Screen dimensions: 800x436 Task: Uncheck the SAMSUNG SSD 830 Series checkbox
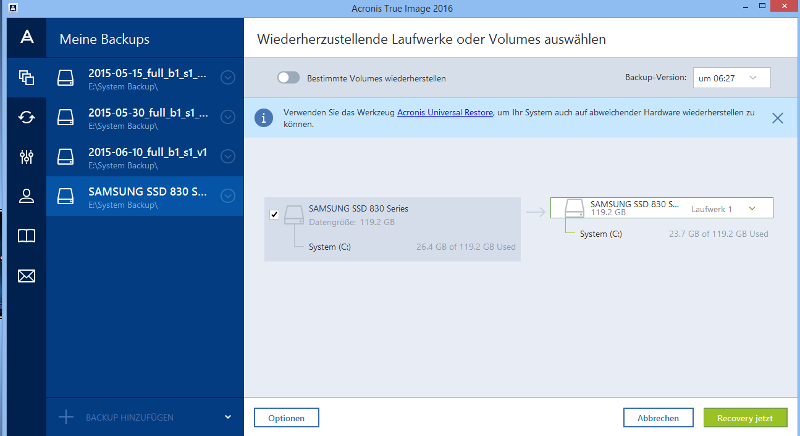click(x=274, y=215)
